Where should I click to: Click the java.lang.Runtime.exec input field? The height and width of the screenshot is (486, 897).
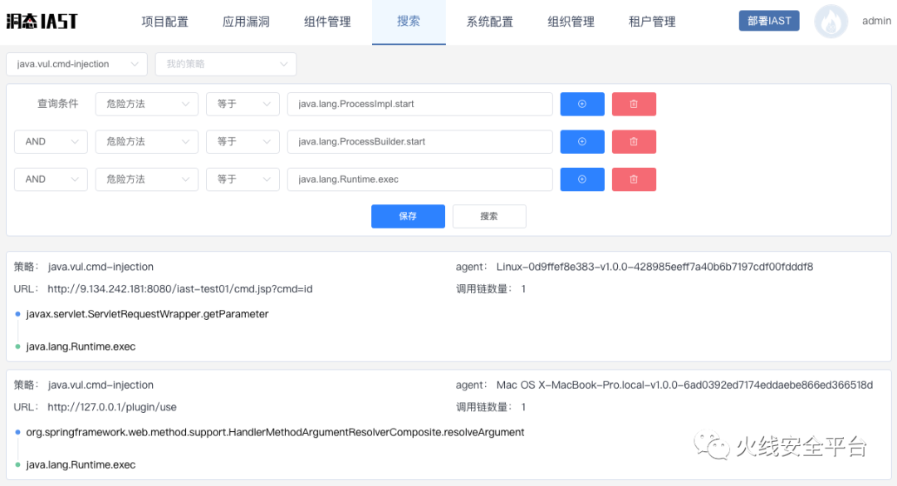[419, 179]
